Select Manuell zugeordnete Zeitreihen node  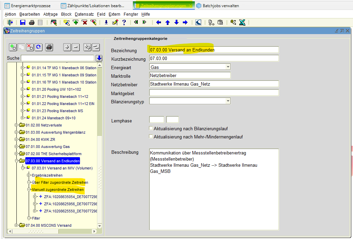click(x=58, y=190)
